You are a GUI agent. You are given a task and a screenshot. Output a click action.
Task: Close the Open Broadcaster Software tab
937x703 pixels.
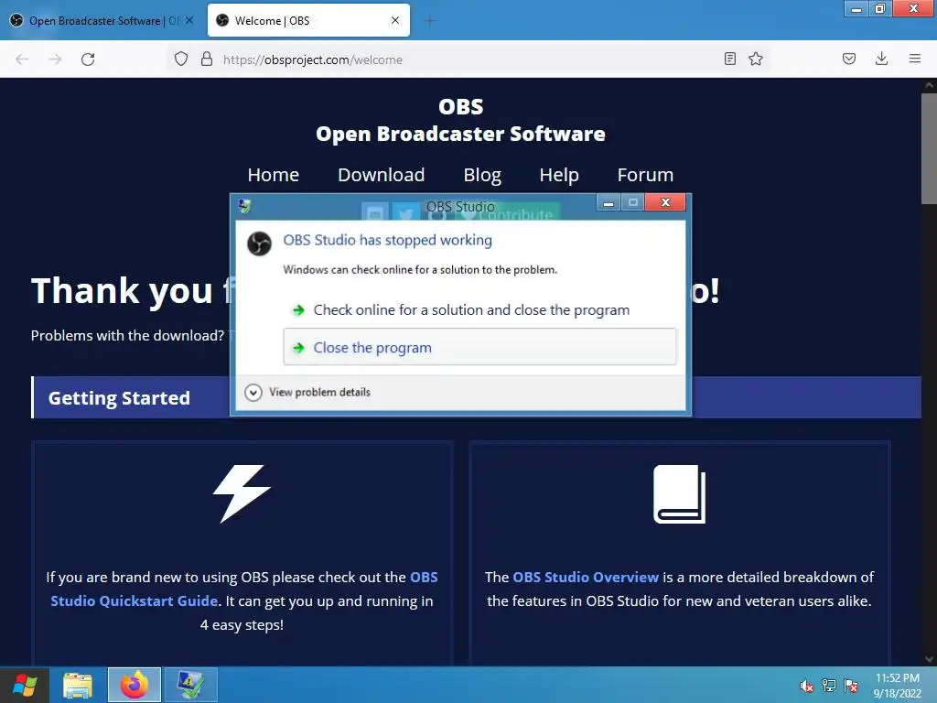pos(189,20)
